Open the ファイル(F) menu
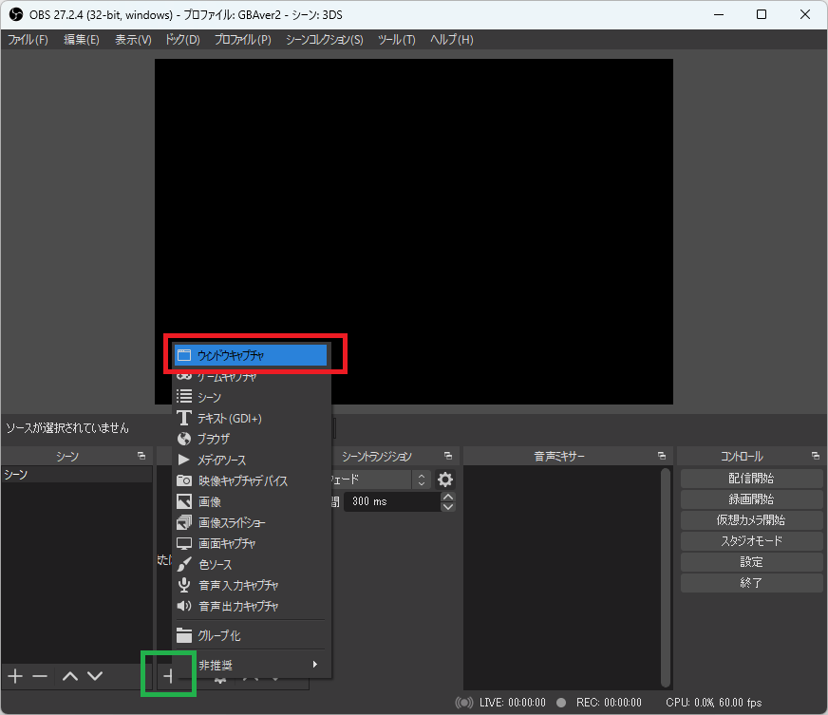 point(28,40)
